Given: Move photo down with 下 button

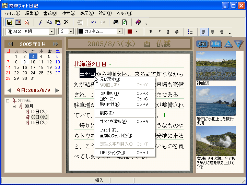Looking at the screenshot, I should coord(238,44).
